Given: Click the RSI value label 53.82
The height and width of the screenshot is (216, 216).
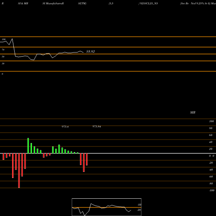Looking at the screenshot, I should [90, 51].
